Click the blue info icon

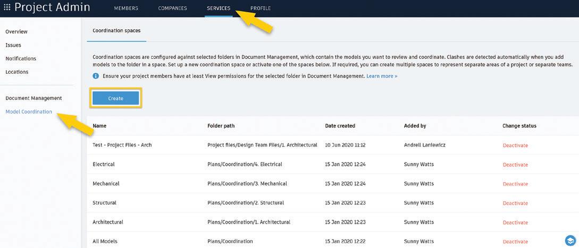pos(96,76)
